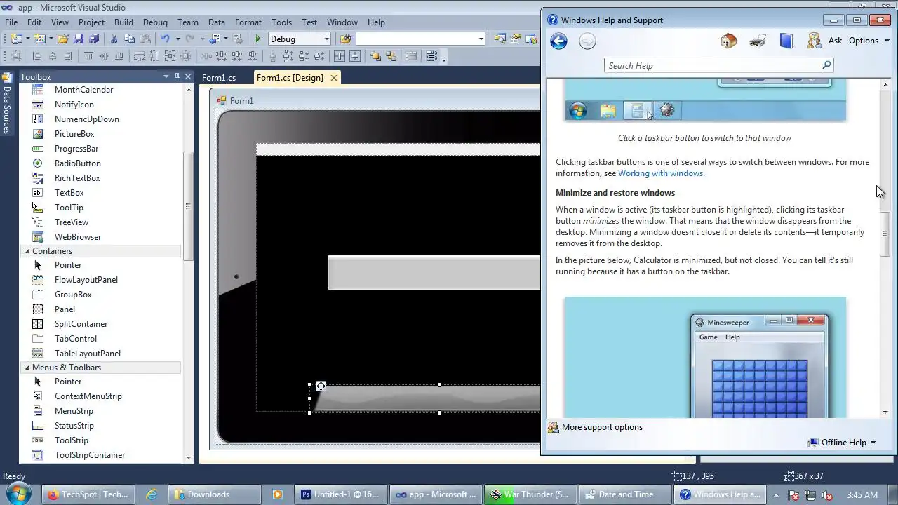Image resolution: width=898 pixels, height=505 pixels.
Task: Collapse the Menus & Toolbars group
Action: [28, 368]
